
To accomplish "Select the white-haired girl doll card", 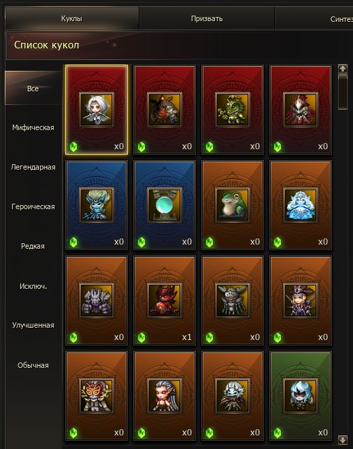I will [x=97, y=110].
